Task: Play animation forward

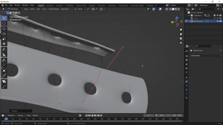Action: click(x=95, y=116)
